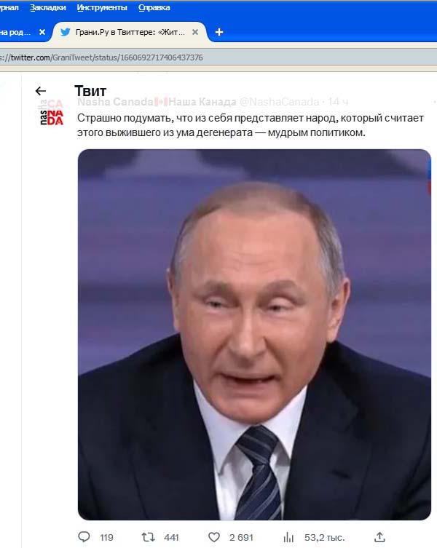The image size is (437, 548).
Task: Open the Nasha Canada profile avatar
Action: click(x=51, y=113)
